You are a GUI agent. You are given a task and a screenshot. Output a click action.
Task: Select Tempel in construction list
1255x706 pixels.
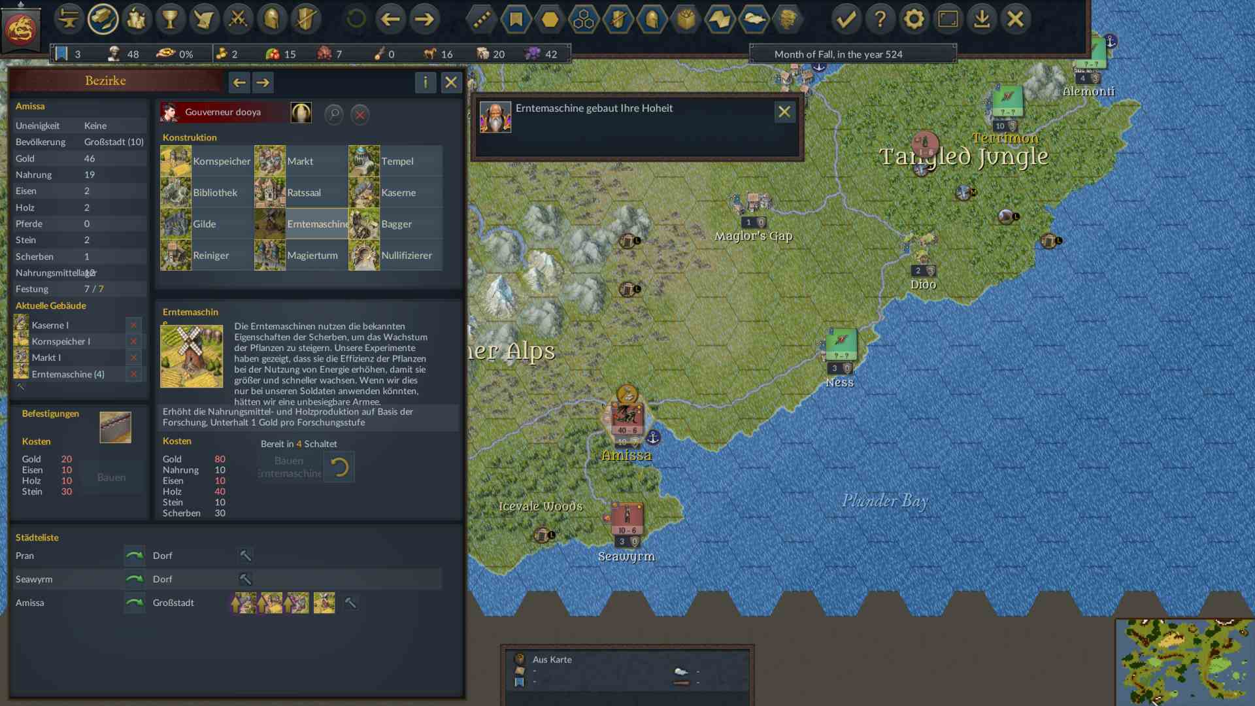(x=395, y=161)
